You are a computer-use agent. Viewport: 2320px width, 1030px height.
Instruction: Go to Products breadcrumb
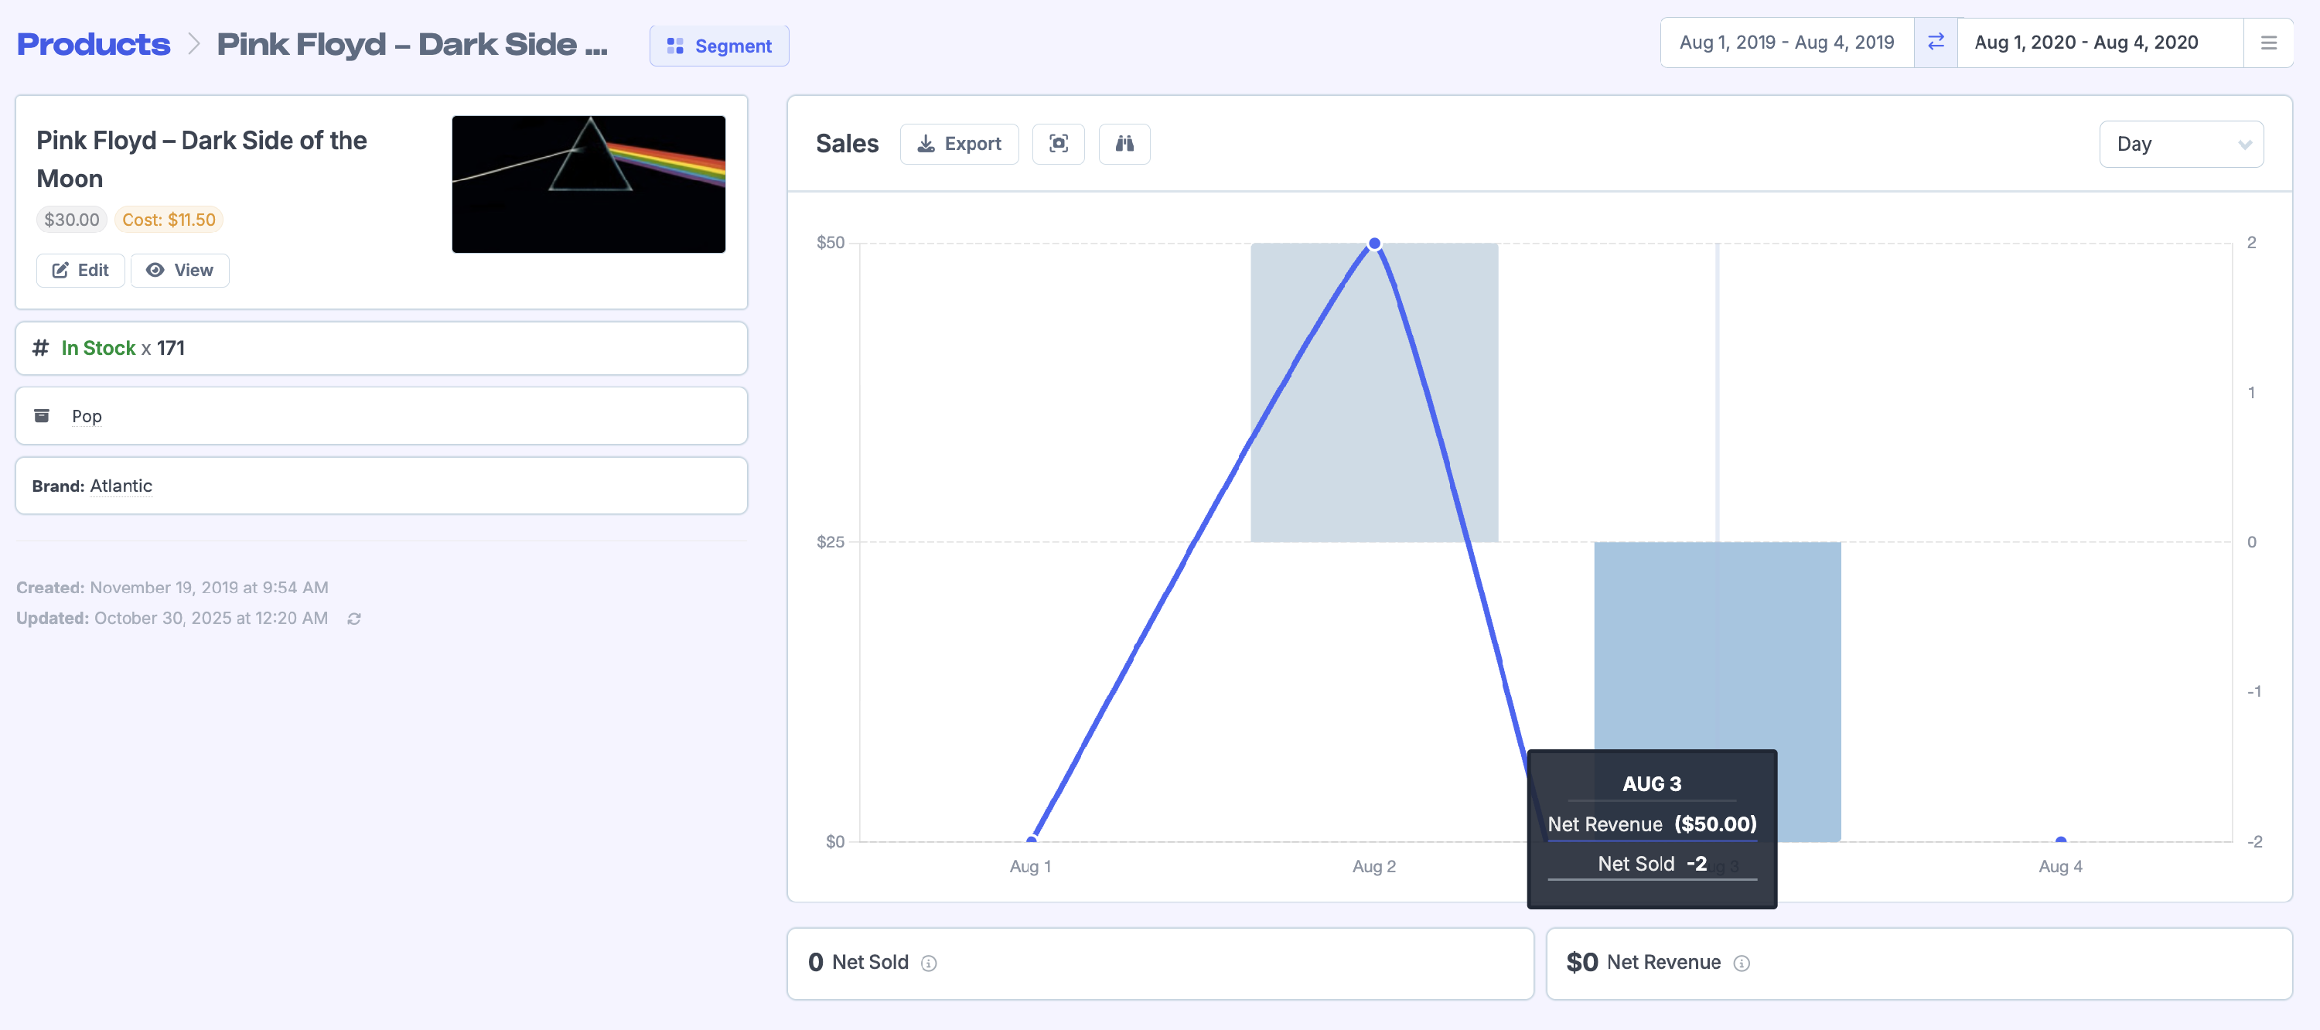pos(94,44)
